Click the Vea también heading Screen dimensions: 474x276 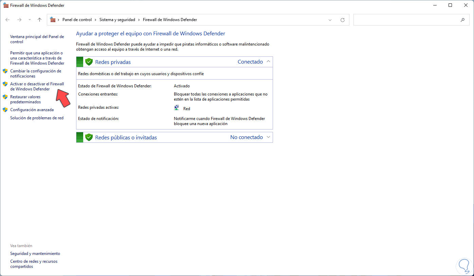pos(21,245)
